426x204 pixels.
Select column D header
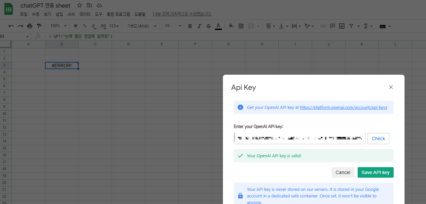[x=128, y=44]
